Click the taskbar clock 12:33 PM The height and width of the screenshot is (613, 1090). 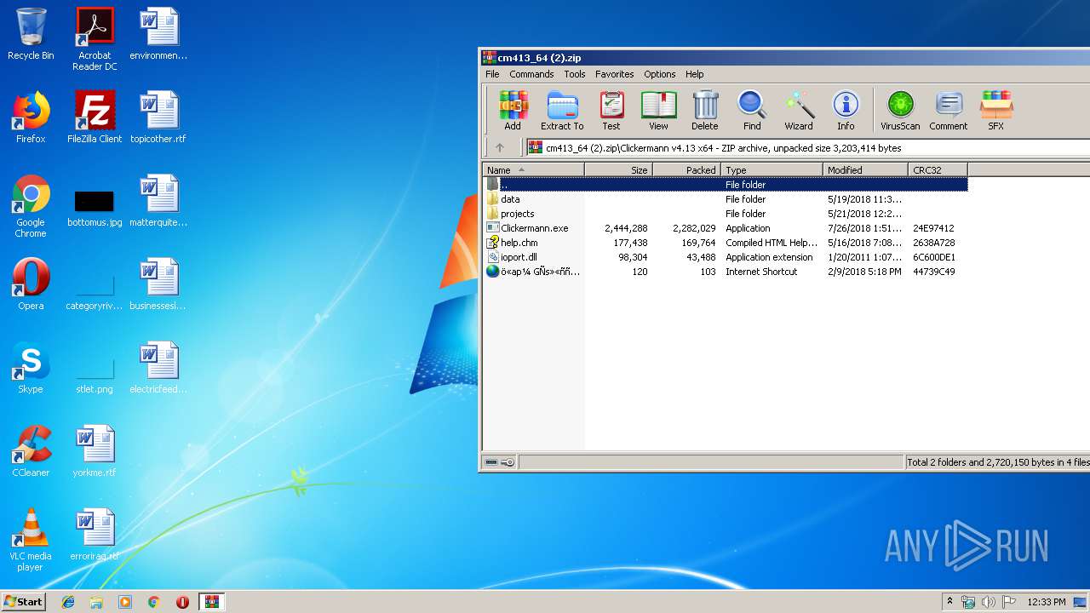(1046, 602)
